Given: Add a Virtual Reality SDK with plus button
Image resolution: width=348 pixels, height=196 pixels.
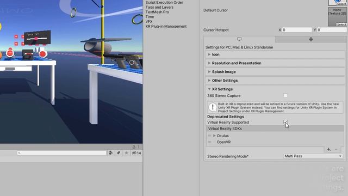Looking at the screenshot, I should coord(328,150).
